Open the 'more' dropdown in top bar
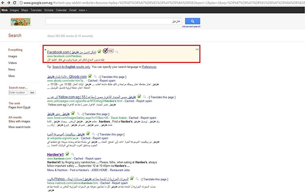Viewport: 305px width, 193px height. point(82,10)
